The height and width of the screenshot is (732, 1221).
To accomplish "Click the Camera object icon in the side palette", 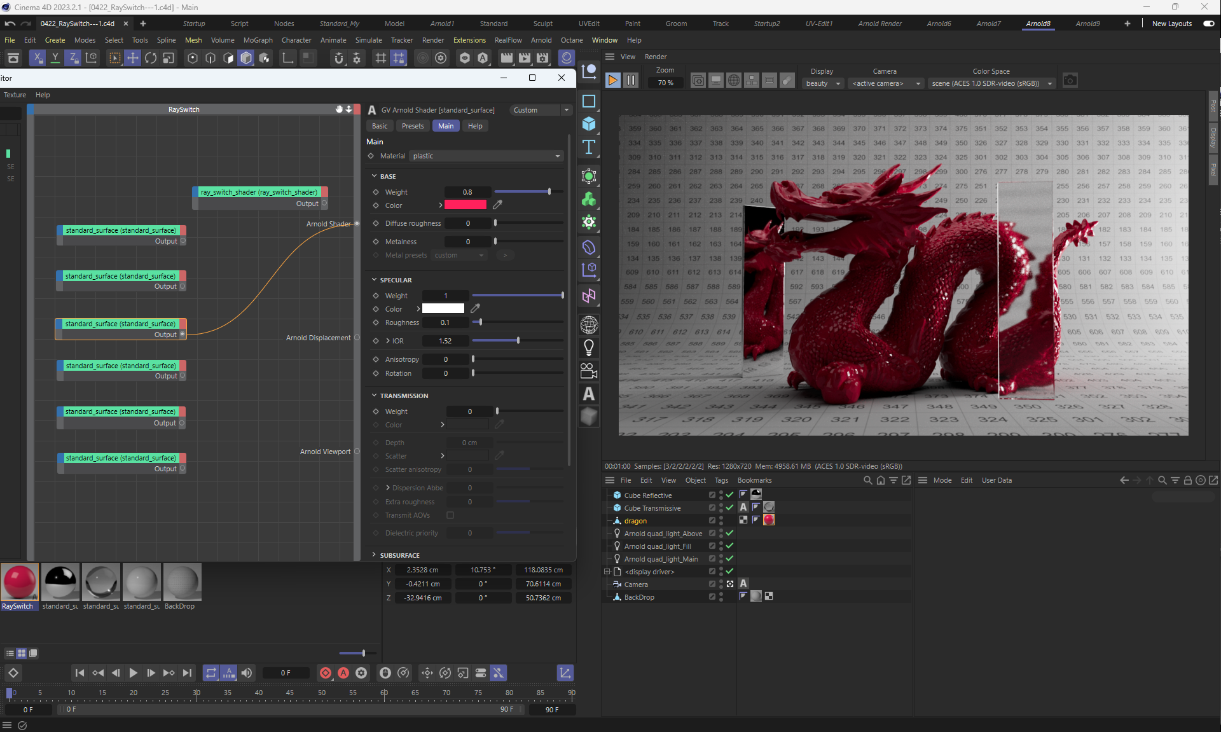I will 589,371.
